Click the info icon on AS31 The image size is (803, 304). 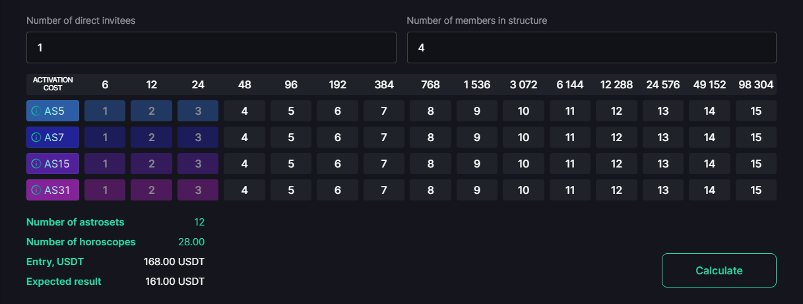36,190
